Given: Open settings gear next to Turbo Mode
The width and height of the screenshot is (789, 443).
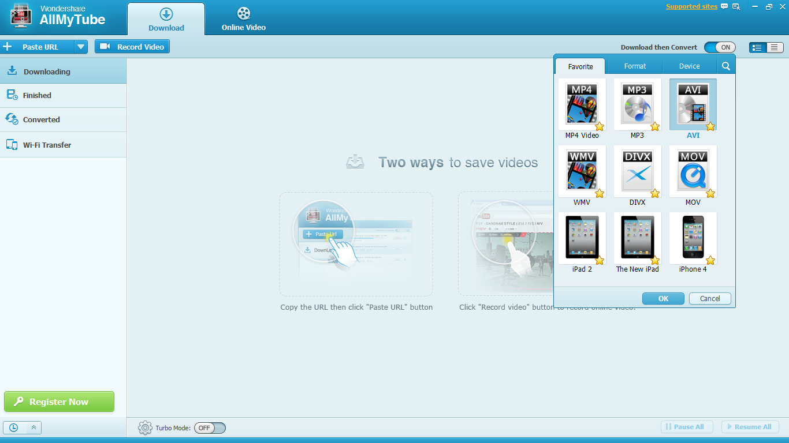Looking at the screenshot, I should [x=145, y=428].
